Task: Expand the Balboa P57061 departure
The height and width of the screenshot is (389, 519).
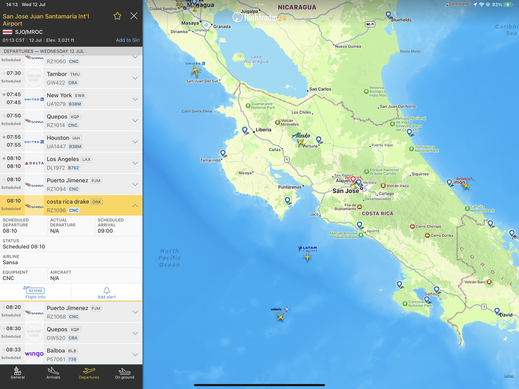Action: coord(71,354)
